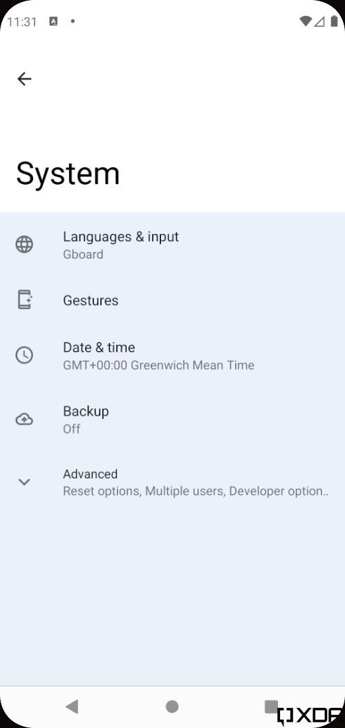Click the Gestures phone sparkle icon

[24, 299]
